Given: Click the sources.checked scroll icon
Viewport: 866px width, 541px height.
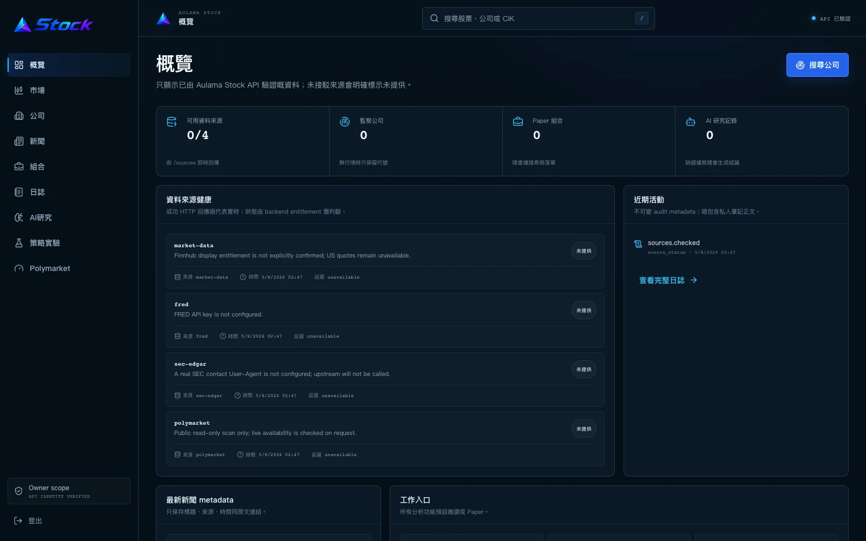Looking at the screenshot, I should pyautogui.click(x=638, y=244).
